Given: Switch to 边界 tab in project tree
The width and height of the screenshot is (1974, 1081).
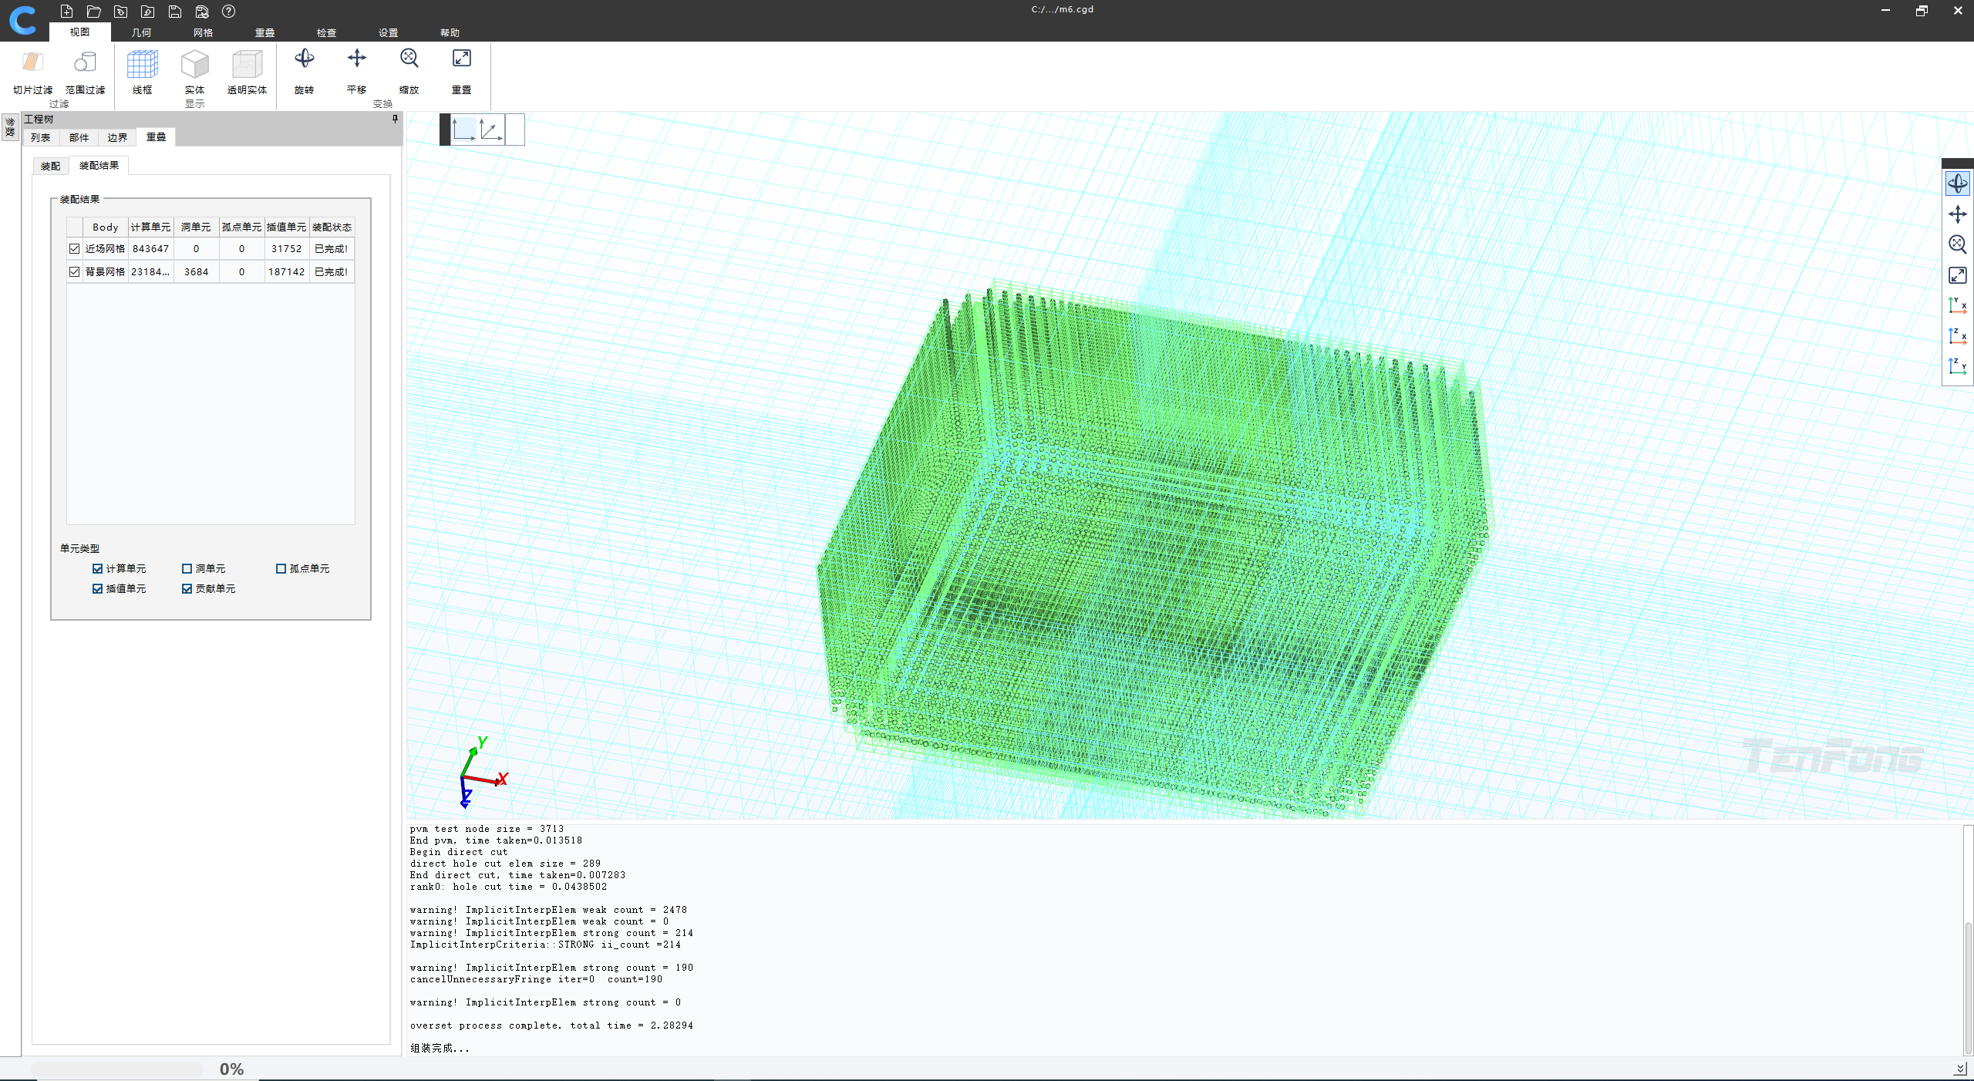Looking at the screenshot, I should 117,137.
